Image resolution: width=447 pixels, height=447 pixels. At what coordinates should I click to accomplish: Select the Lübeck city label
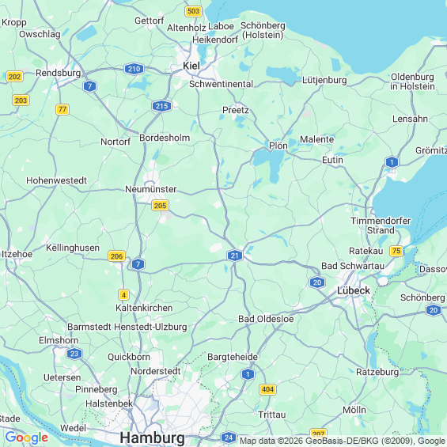point(354,291)
